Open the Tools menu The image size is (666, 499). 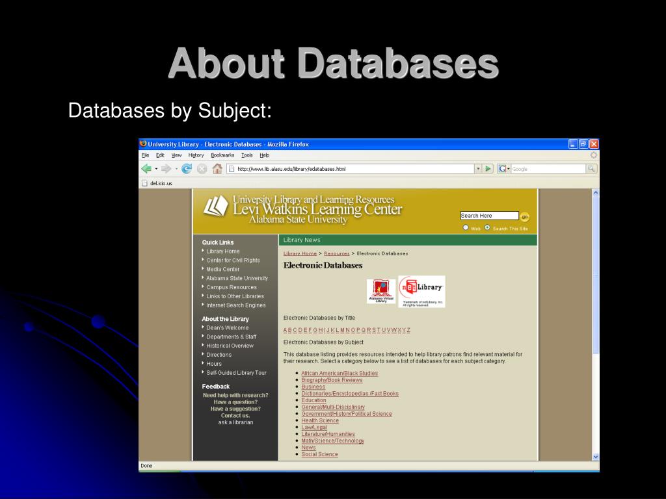point(246,155)
